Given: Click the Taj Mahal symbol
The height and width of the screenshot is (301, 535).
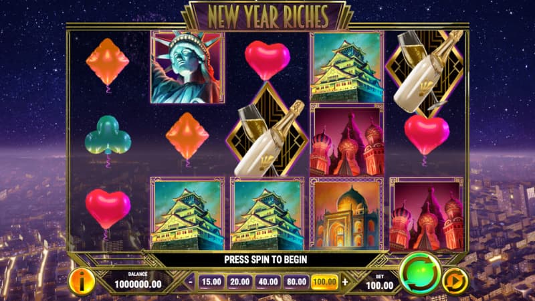Looking at the screenshot, I should [346, 214].
